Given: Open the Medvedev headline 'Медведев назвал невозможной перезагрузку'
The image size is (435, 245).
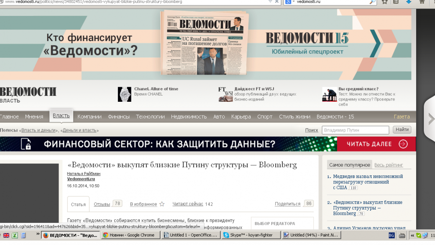Looking at the screenshot, I should [368, 182].
